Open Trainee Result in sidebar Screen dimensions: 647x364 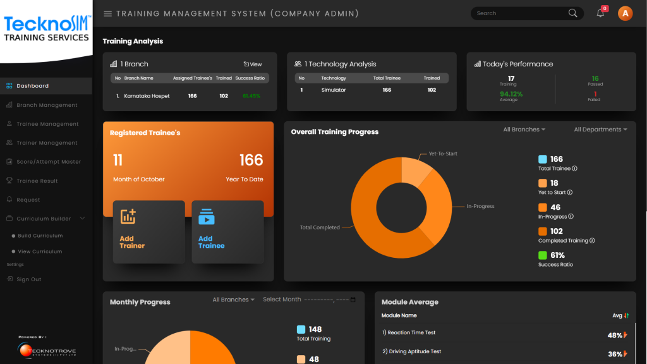point(37,181)
